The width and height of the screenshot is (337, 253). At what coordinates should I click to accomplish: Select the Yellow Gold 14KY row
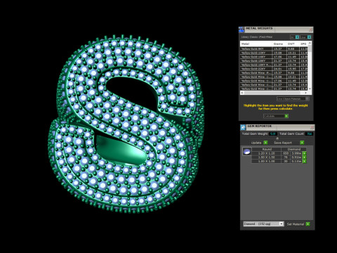(274, 57)
